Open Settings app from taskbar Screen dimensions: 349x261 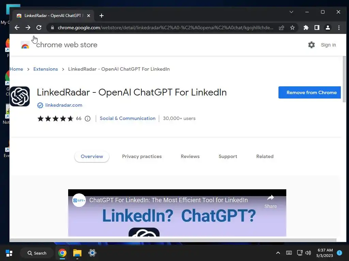[92, 253]
